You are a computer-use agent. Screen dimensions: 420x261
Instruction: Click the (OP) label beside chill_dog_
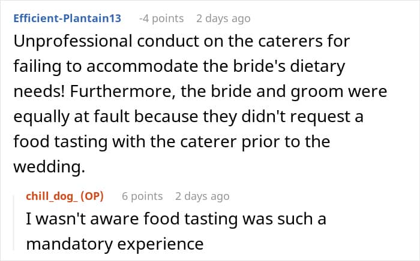94,196
